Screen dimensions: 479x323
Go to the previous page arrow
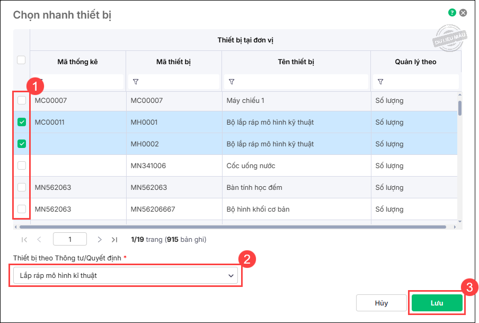point(40,240)
